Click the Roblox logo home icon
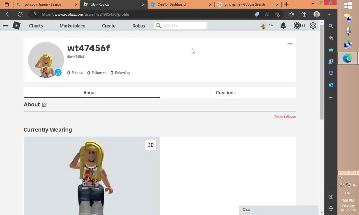 click(x=17, y=25)
